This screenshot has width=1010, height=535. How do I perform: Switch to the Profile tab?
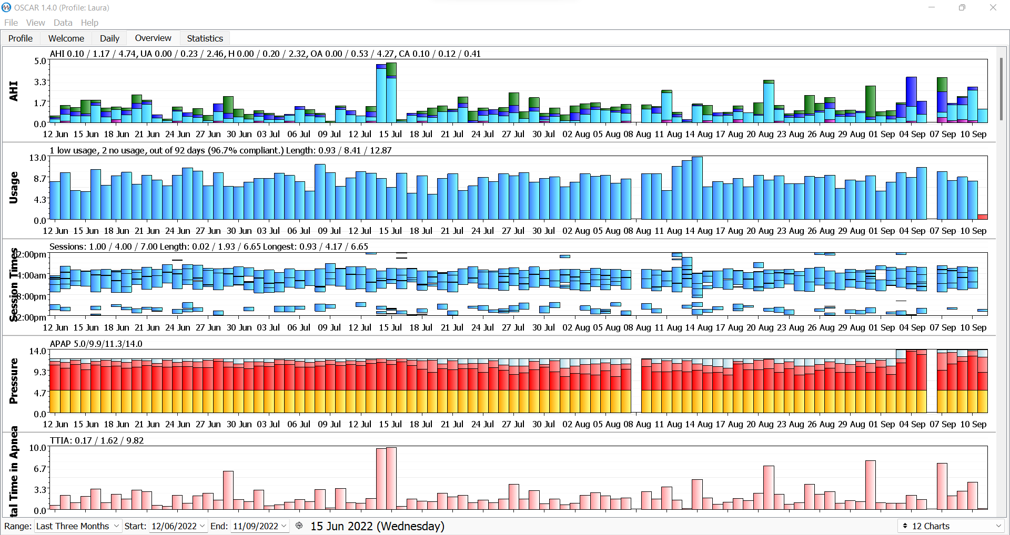(x=21, y=38)
